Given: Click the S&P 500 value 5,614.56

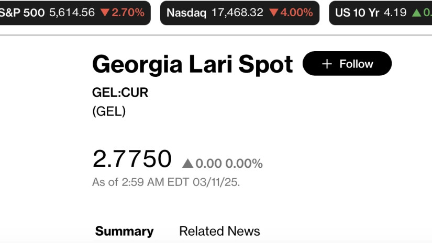Looking at the screenshot, I should point(72,13).
